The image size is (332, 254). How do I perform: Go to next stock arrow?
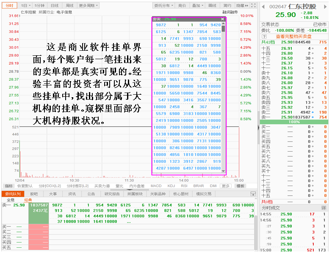[x=325, y=7]
